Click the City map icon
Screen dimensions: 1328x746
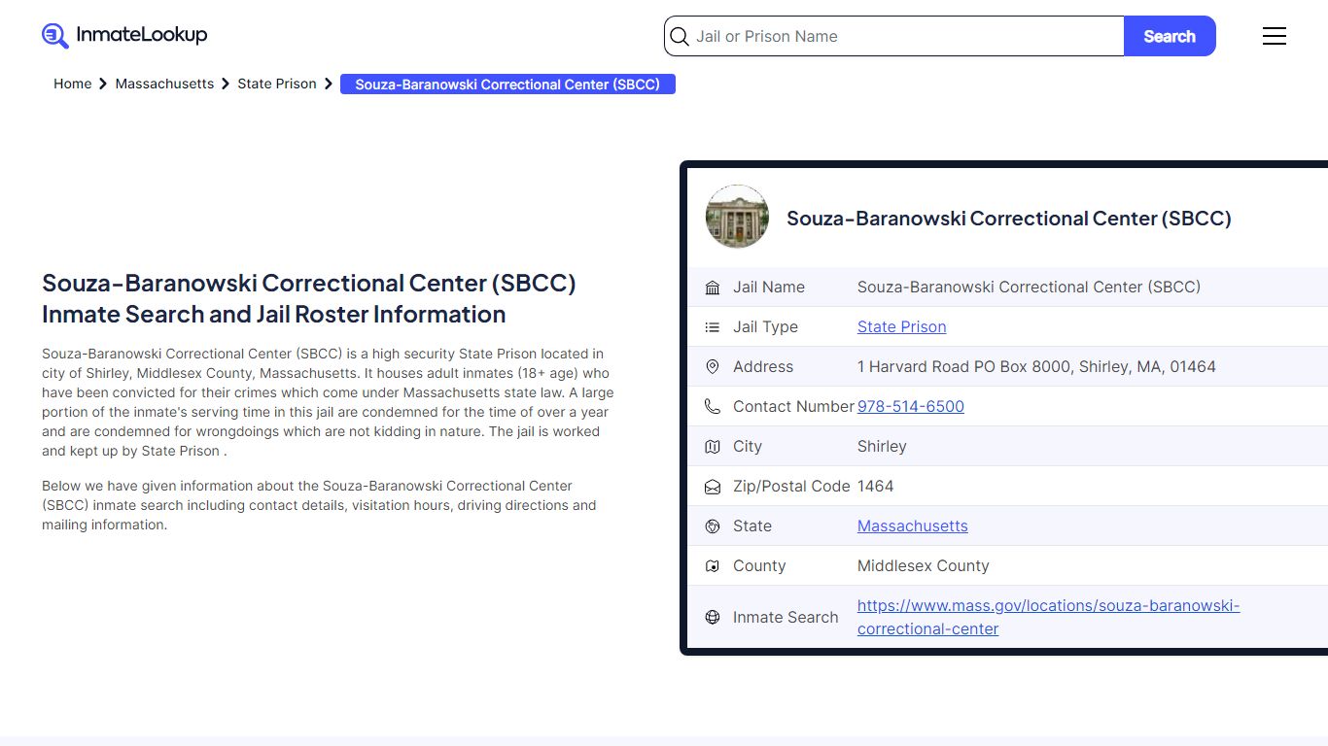point(713,447)
